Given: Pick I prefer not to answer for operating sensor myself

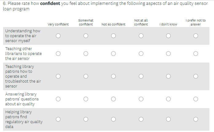Looking at the screenshot, I should click(x=196, y=36).
